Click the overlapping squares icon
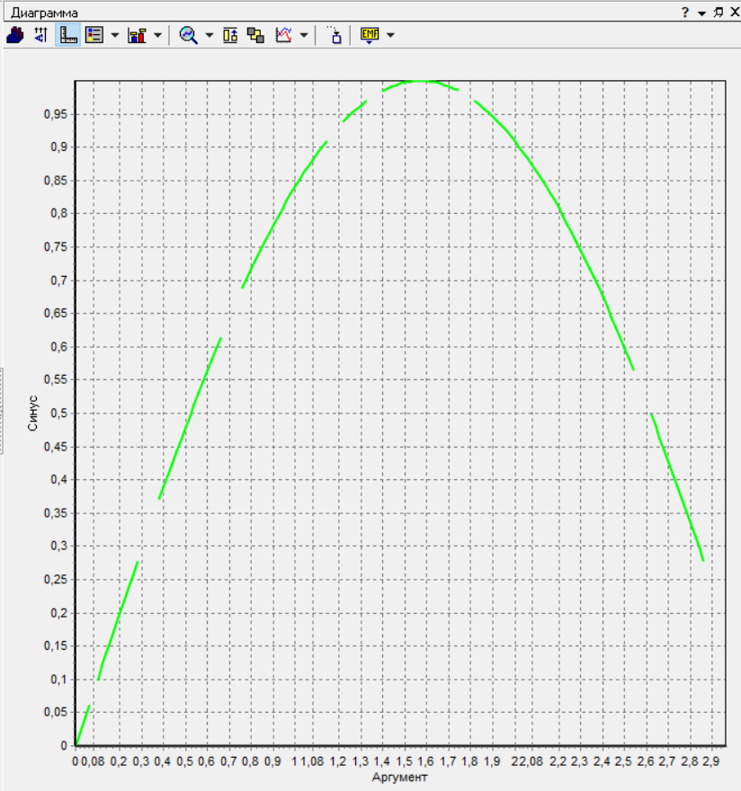 click(x=256, y=35)
